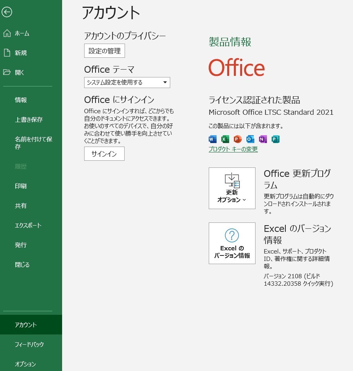Click the サインイン button
353x371 pixels.
(104, 154)
